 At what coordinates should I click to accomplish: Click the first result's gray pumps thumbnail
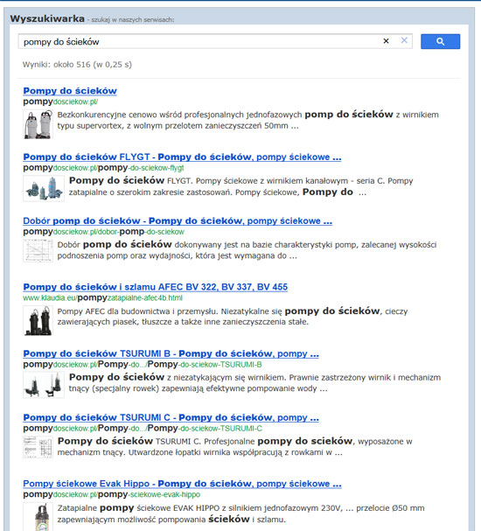38,124
